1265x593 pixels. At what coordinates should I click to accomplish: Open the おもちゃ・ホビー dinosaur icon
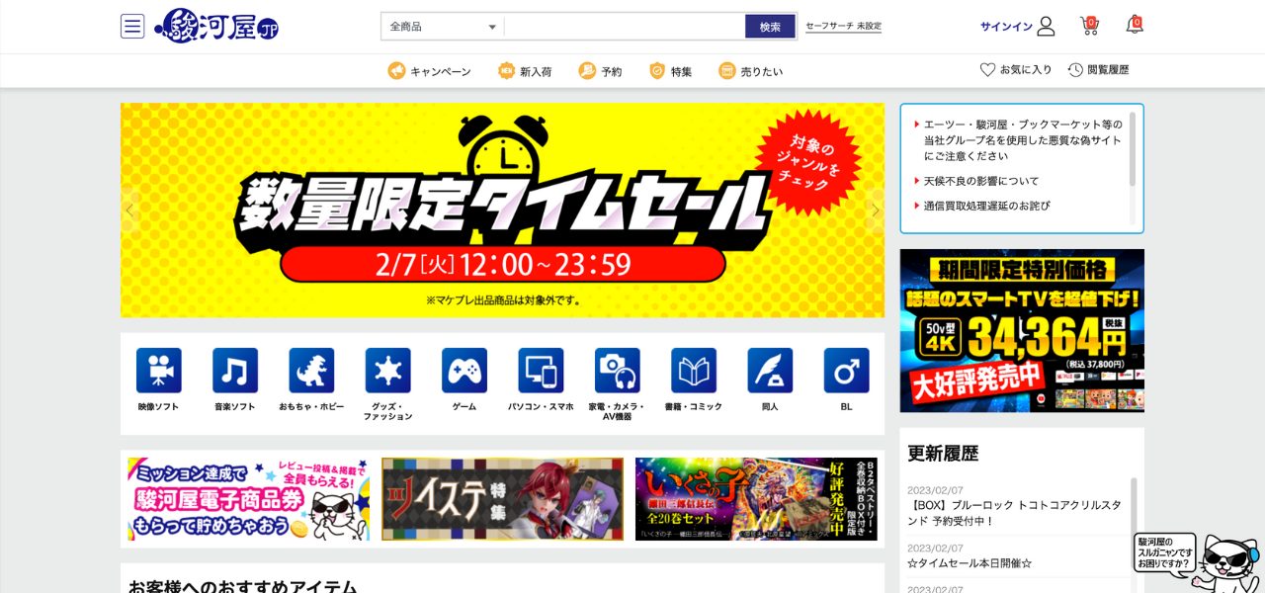[311, 371]
